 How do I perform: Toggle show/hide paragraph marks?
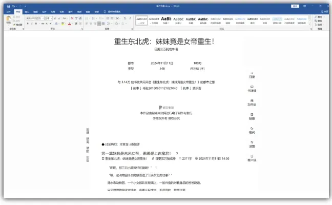pyautogui.click(x=130, y=18)
